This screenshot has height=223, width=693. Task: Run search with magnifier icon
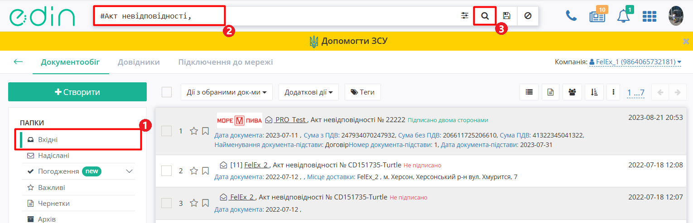pos(485,16)
